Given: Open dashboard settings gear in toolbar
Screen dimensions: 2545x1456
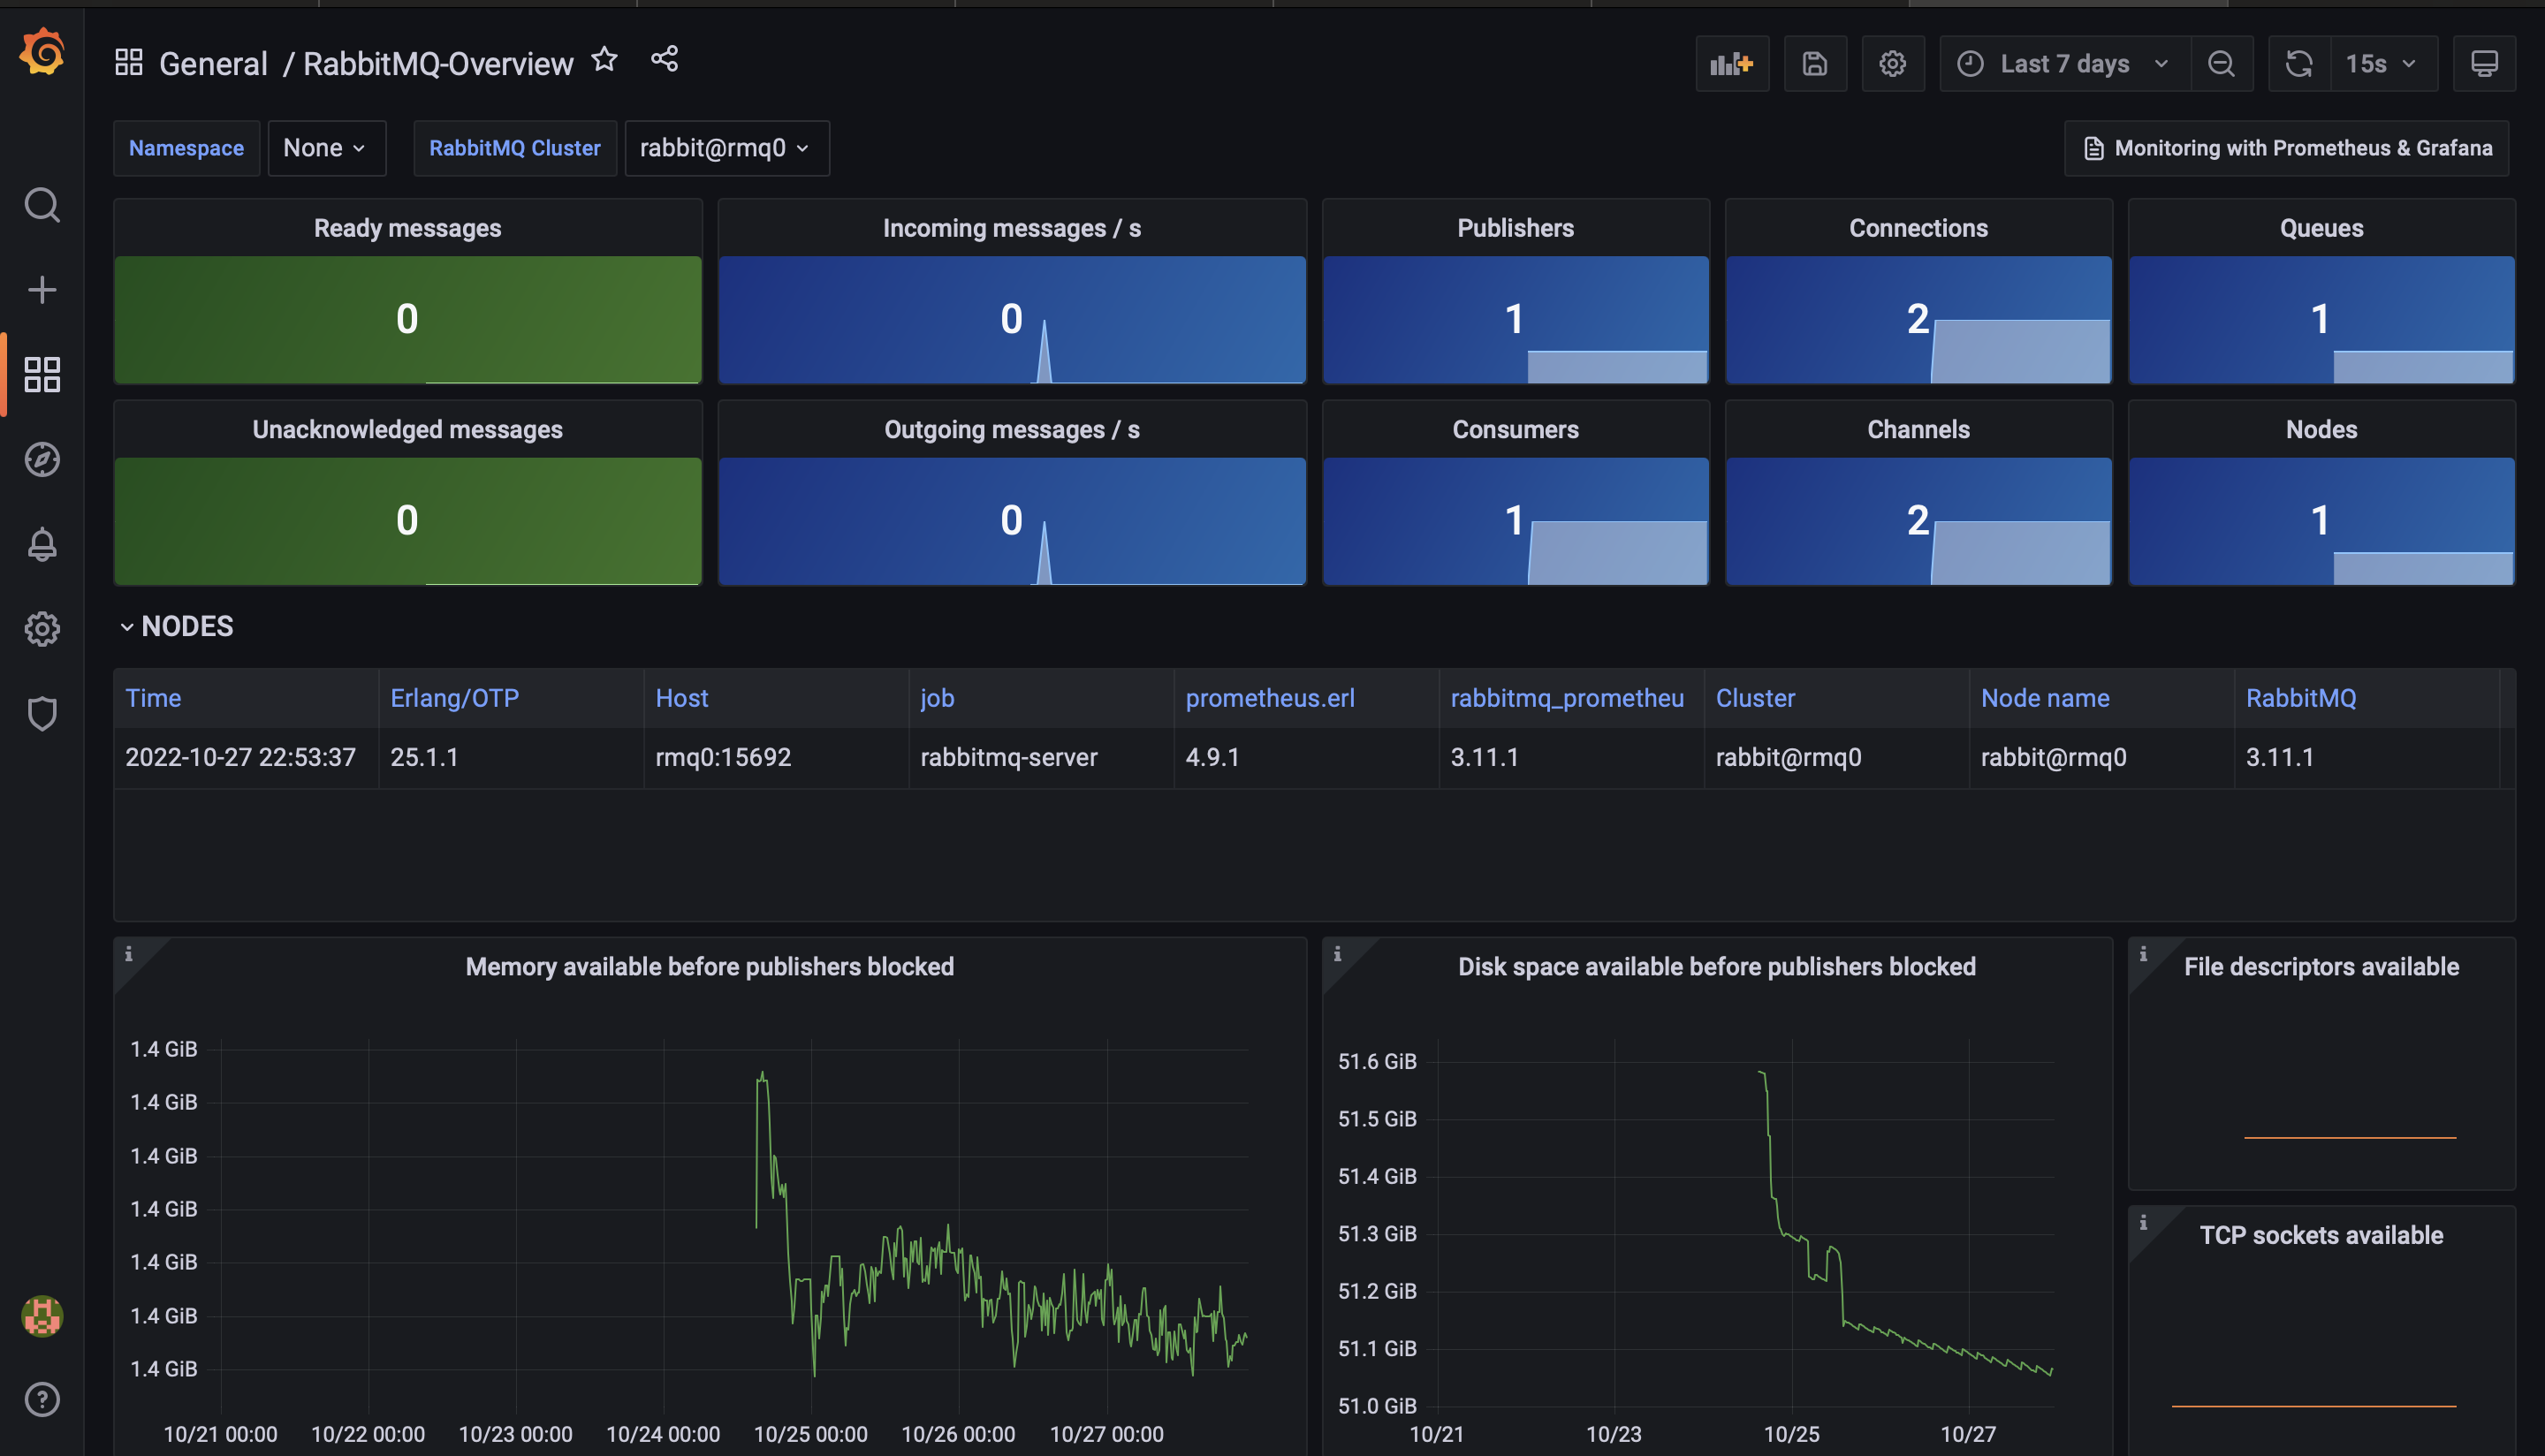Looking at the screenshot, I should 1892,64.
